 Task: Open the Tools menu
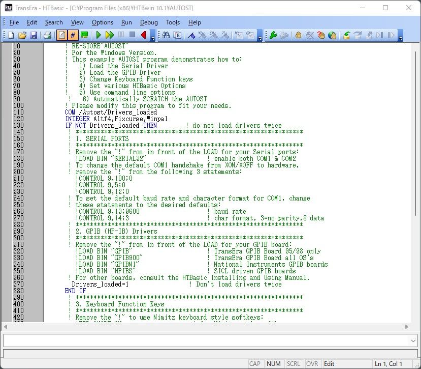(x=173, y=22)
